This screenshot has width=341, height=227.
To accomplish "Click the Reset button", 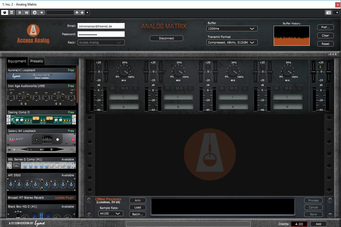I will tap(325, 44).
